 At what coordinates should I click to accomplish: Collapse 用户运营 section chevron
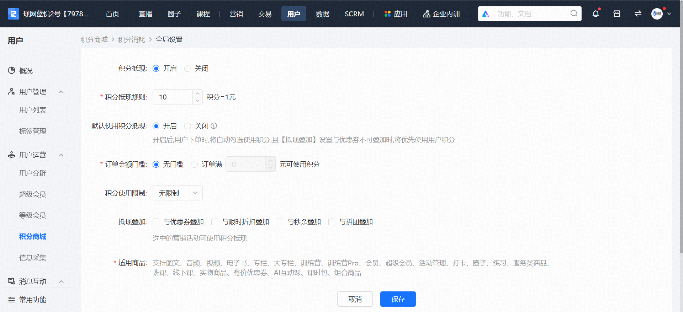point(61,155)
